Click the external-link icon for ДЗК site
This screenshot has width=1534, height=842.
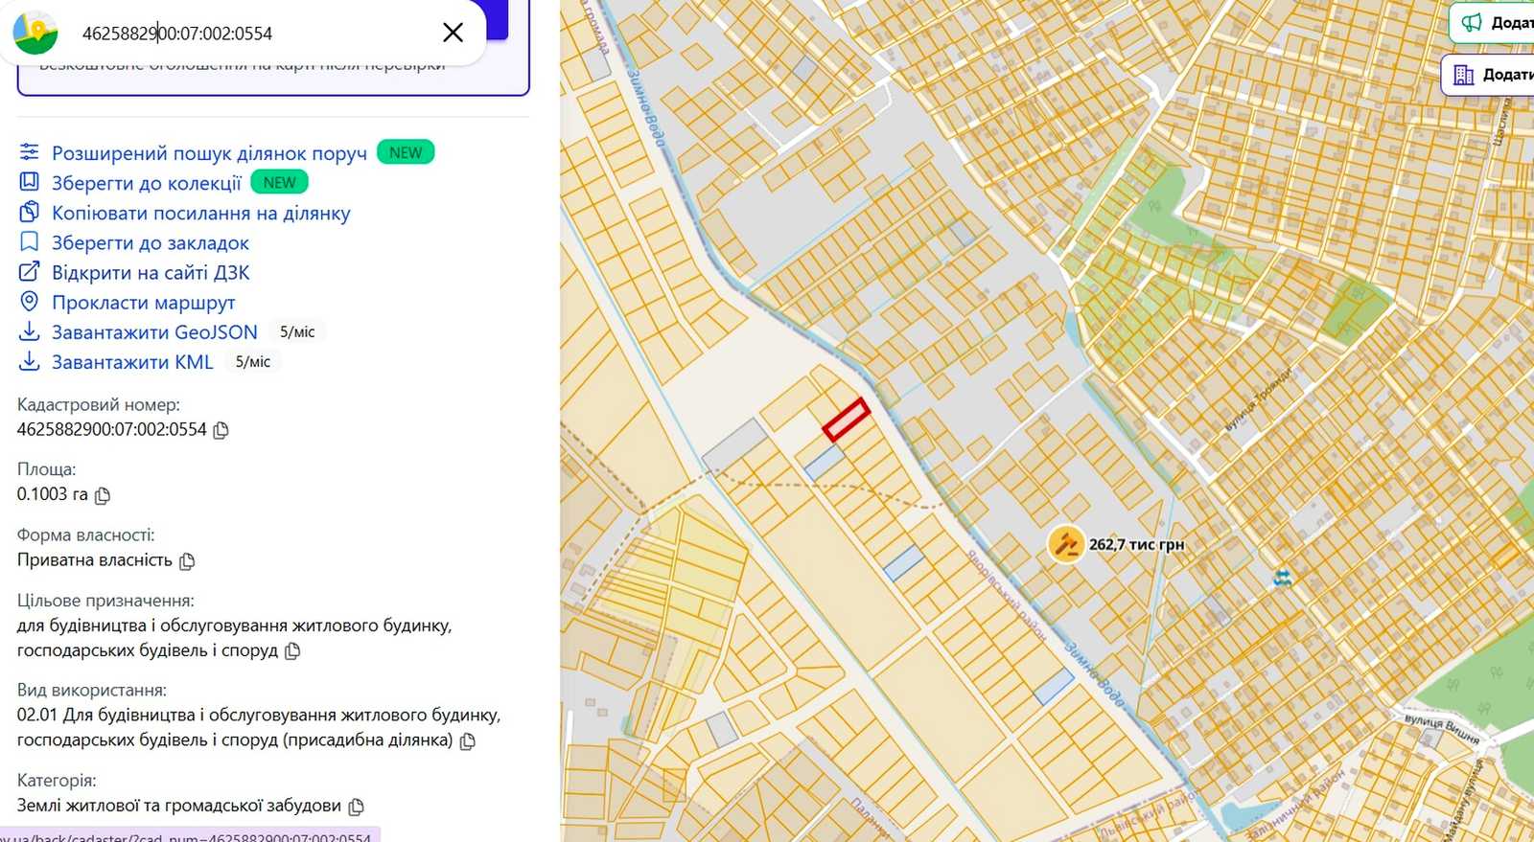coord(30,271)
